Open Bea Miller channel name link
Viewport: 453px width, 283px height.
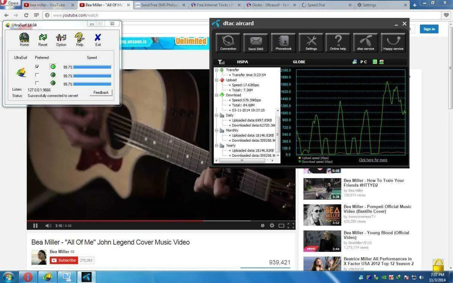tap(59, 252)
